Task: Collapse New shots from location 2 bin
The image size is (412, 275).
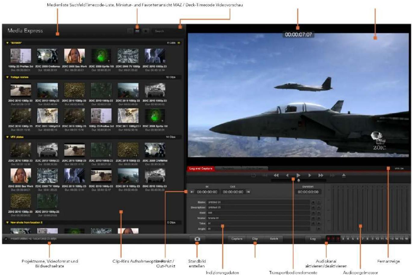Action: coord(7,223)
